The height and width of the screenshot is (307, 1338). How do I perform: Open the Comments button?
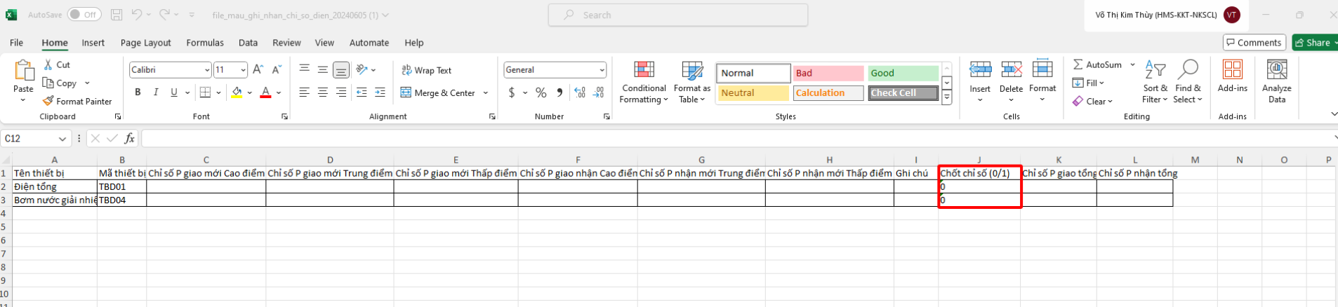(1254, 43)
